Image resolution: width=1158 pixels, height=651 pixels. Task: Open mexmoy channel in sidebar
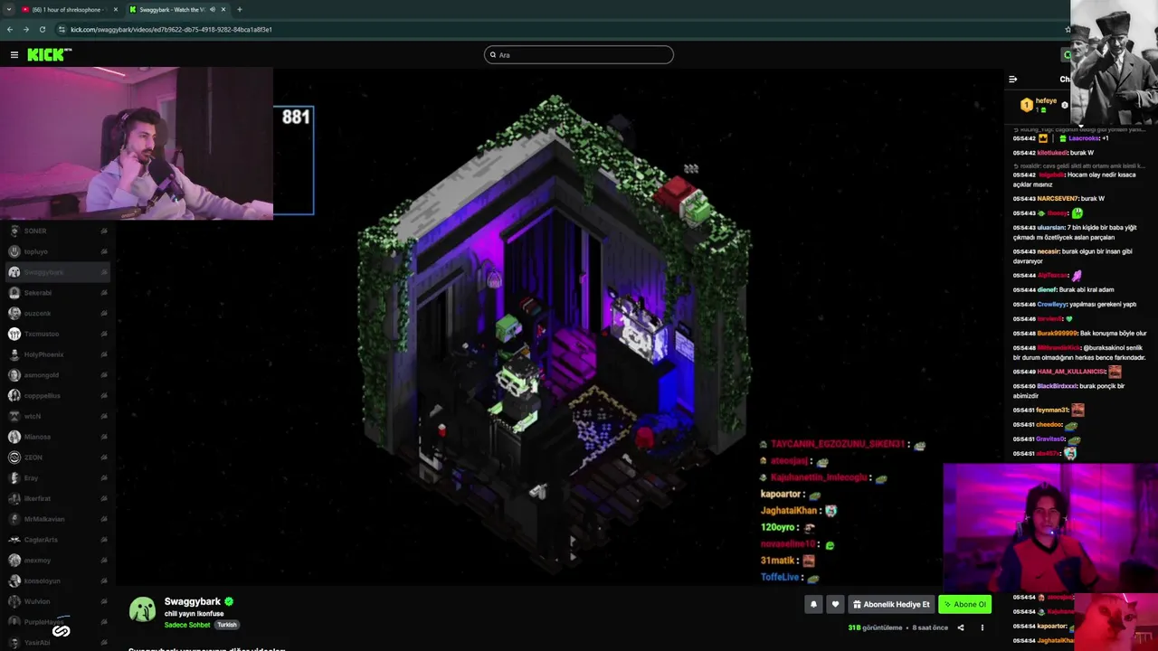[56, 560]
